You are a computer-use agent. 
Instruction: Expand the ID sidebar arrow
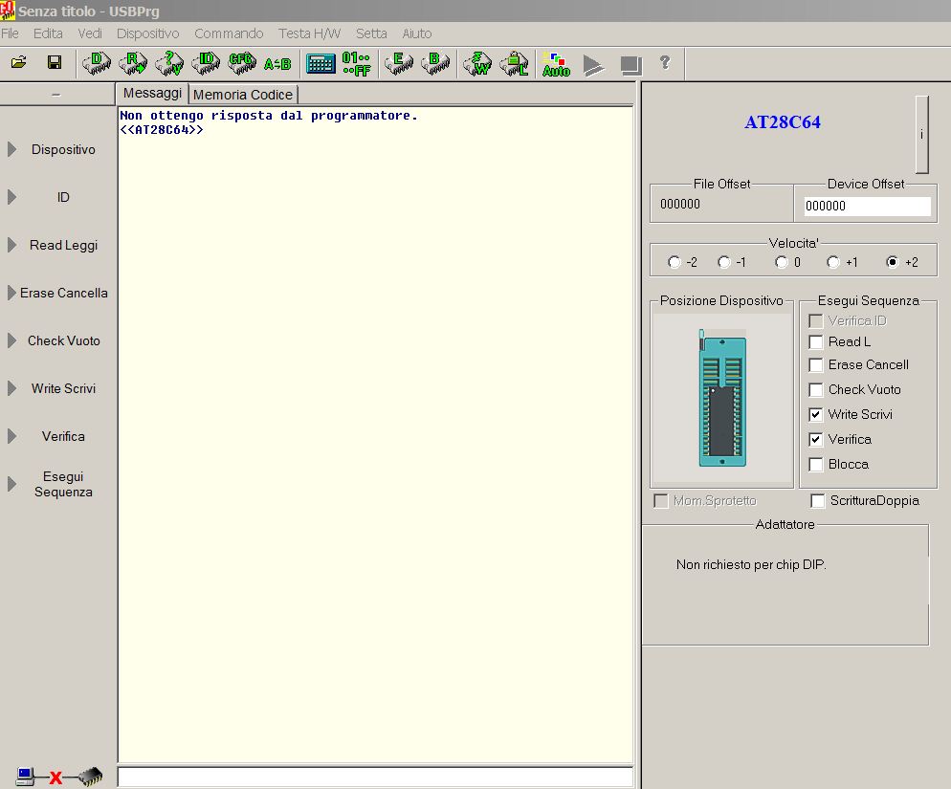(11, 197)
